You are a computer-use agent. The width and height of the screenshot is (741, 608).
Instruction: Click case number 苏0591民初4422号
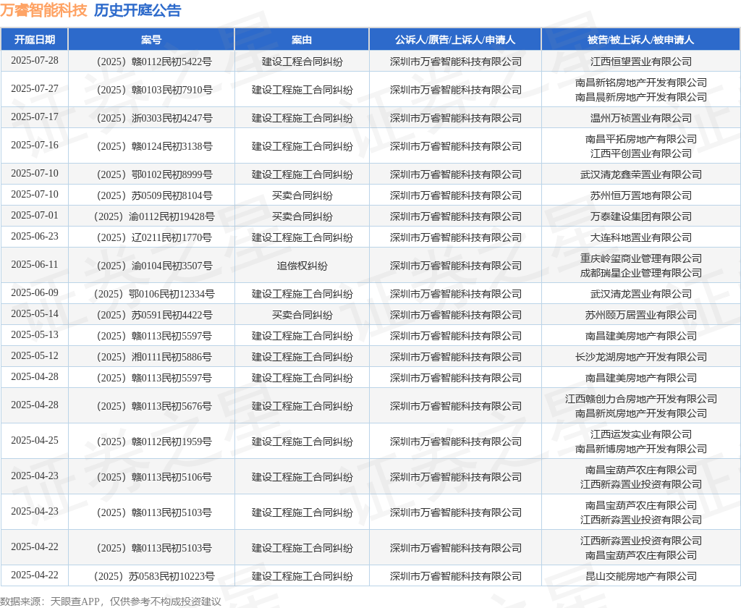click(154, 315)
